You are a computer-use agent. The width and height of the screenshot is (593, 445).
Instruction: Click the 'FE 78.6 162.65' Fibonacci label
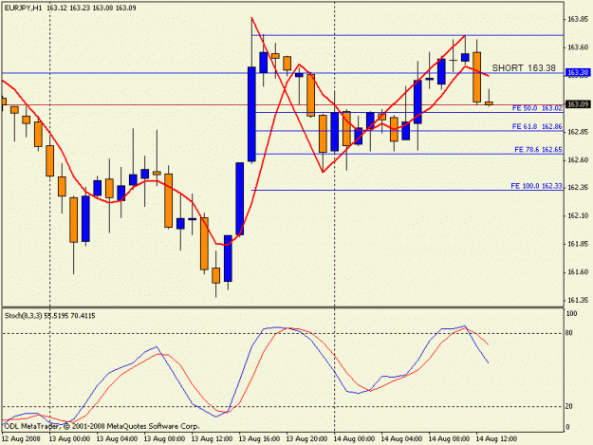point(538,150)
